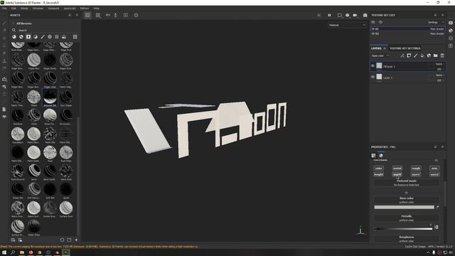This screenshot has height=256, width=455.
Task: Select the highlighted single-view layout icon in toolbar
Action: point(87,15)
